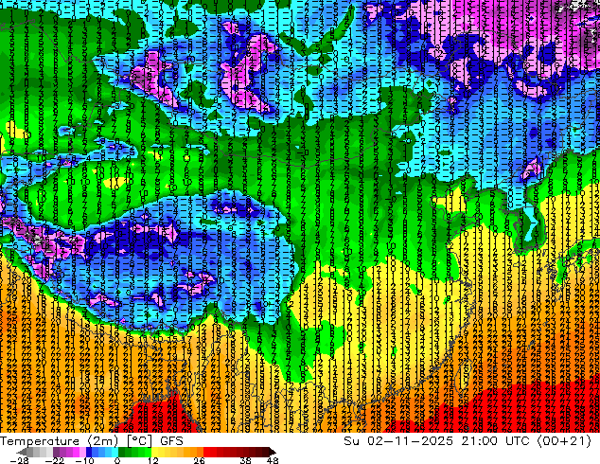Click the '38' legend label
Image resolution: width=600 pixels, height=464 pixels.
pyautogui.click(x=246, y=460)
